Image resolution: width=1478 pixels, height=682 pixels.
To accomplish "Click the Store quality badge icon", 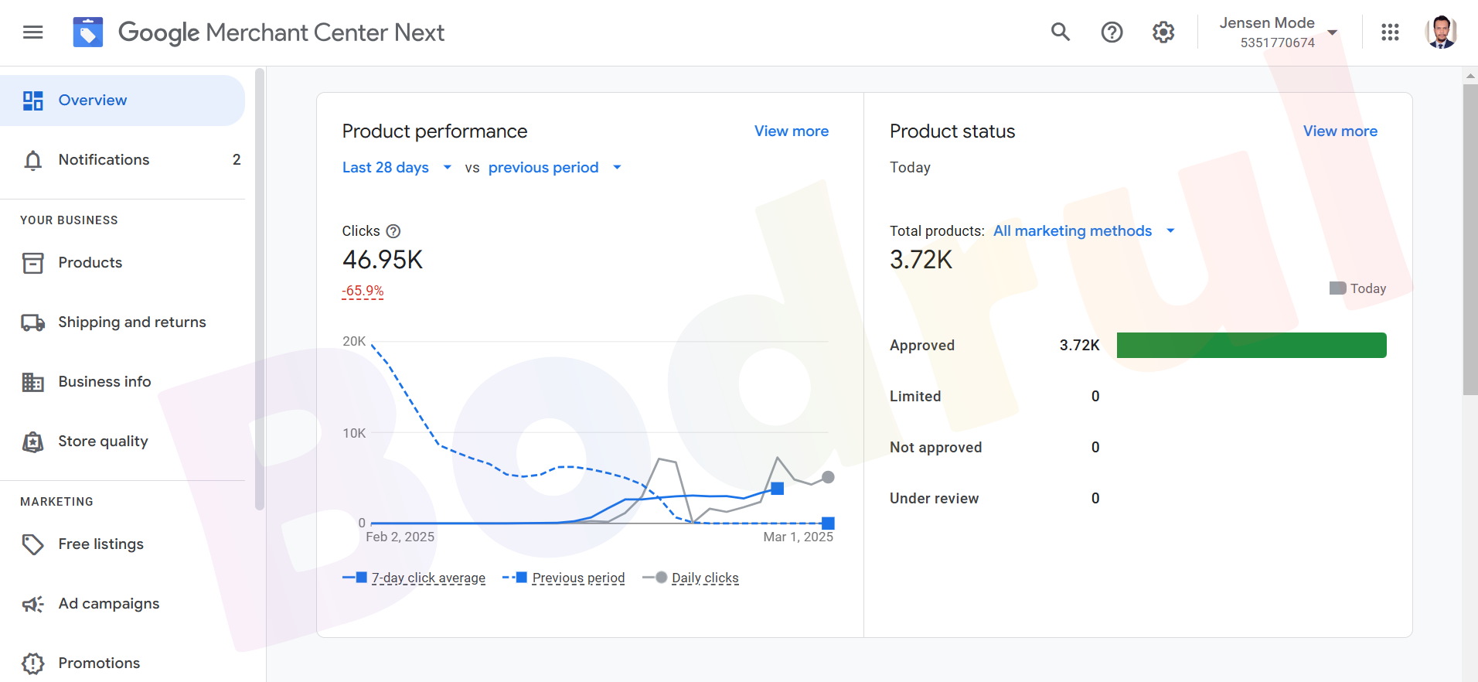I will [33, 442].
